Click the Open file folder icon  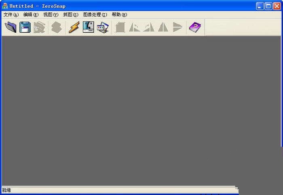(x=11, y=27)
